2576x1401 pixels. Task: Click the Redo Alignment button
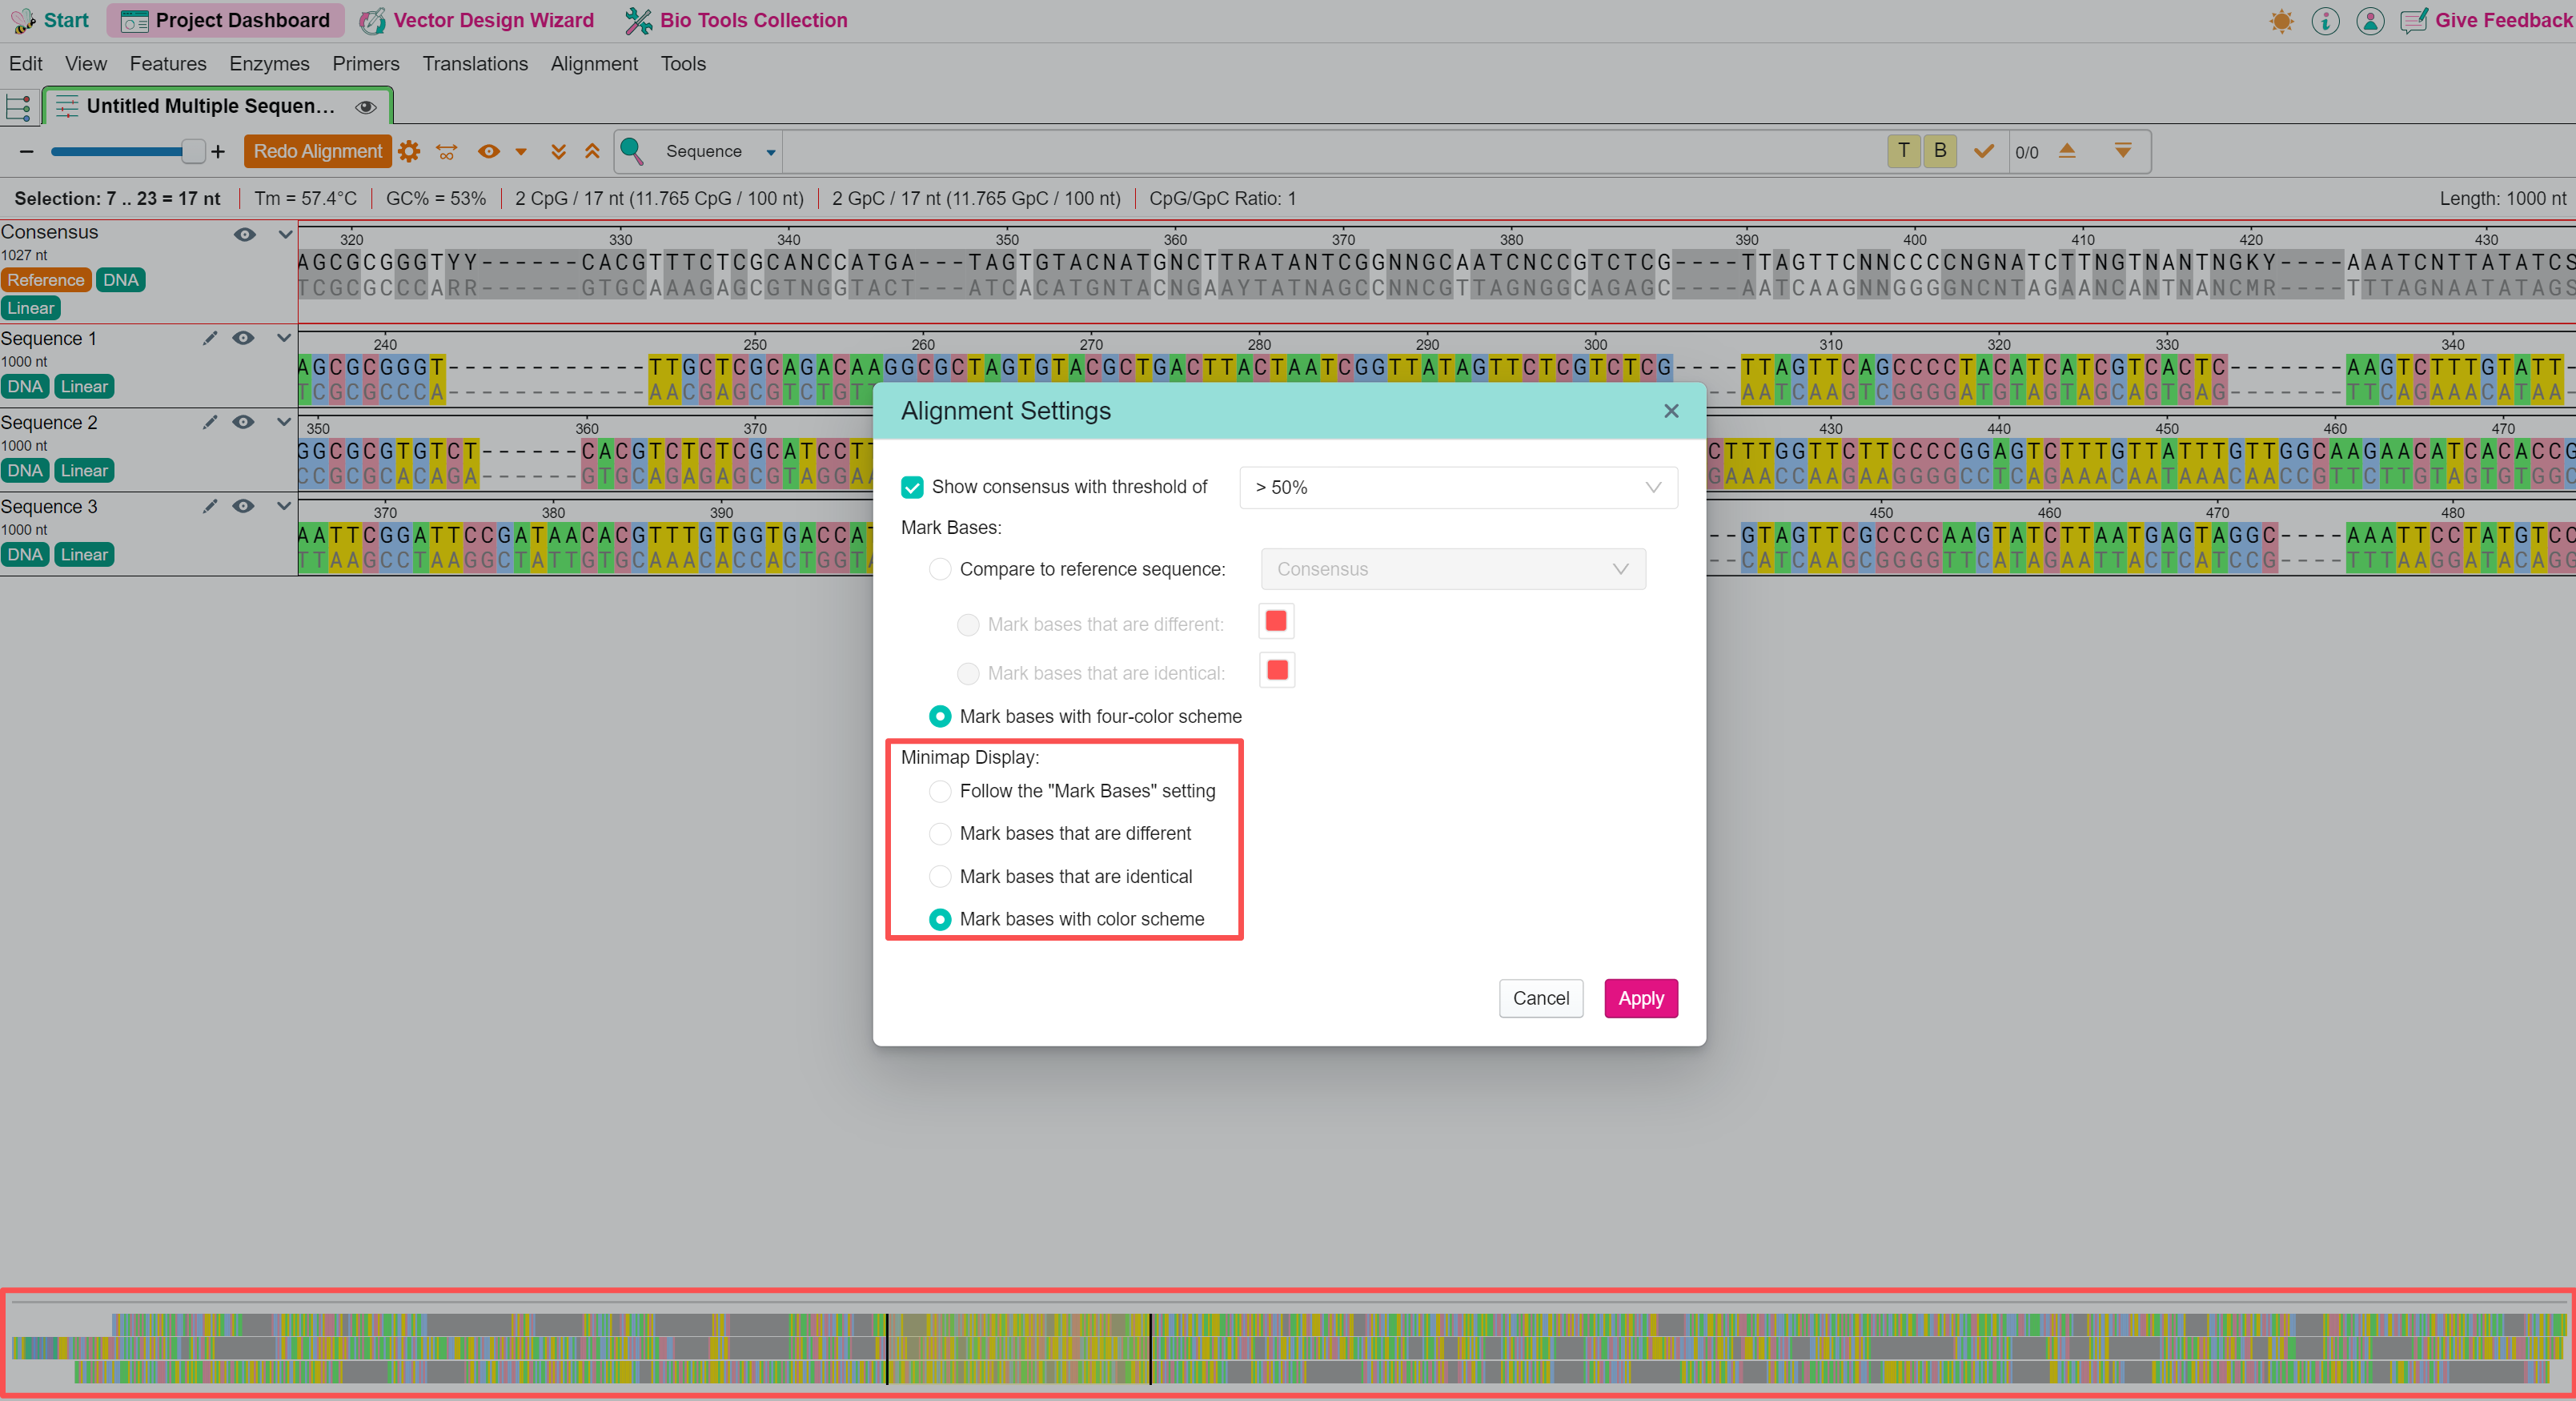pyautogui.click(x=317, y=151)
